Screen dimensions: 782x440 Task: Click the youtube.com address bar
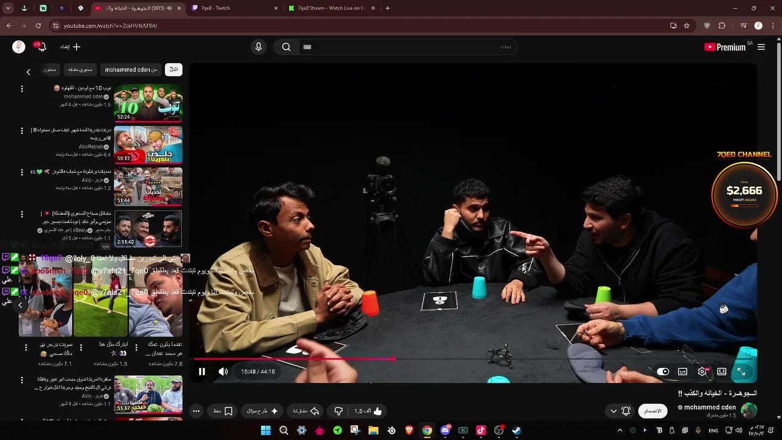pyautogui.click(x=360, y=26)
